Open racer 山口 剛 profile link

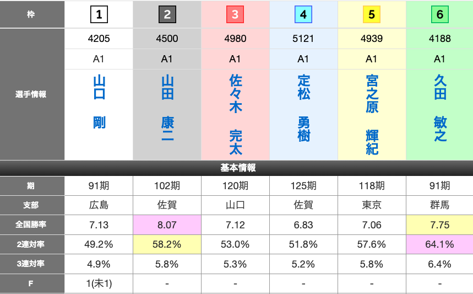pos(99,102)
